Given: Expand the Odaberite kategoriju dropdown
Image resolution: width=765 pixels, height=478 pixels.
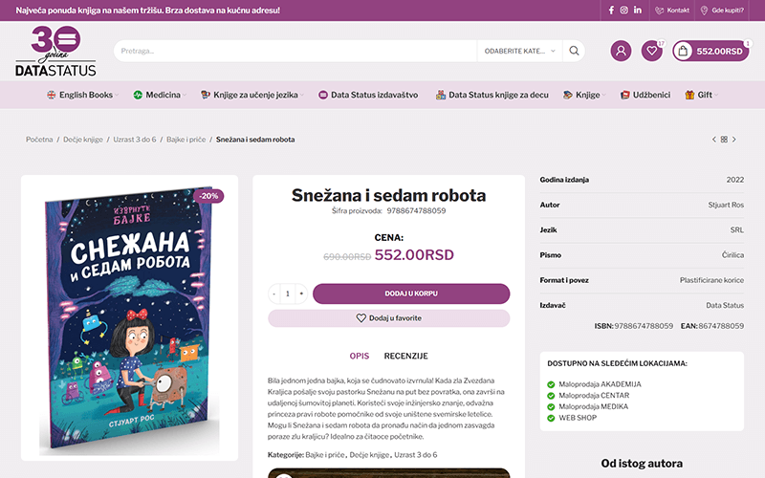Looking at the screenshot, I should pyautogui.click(x=519, y=51).
